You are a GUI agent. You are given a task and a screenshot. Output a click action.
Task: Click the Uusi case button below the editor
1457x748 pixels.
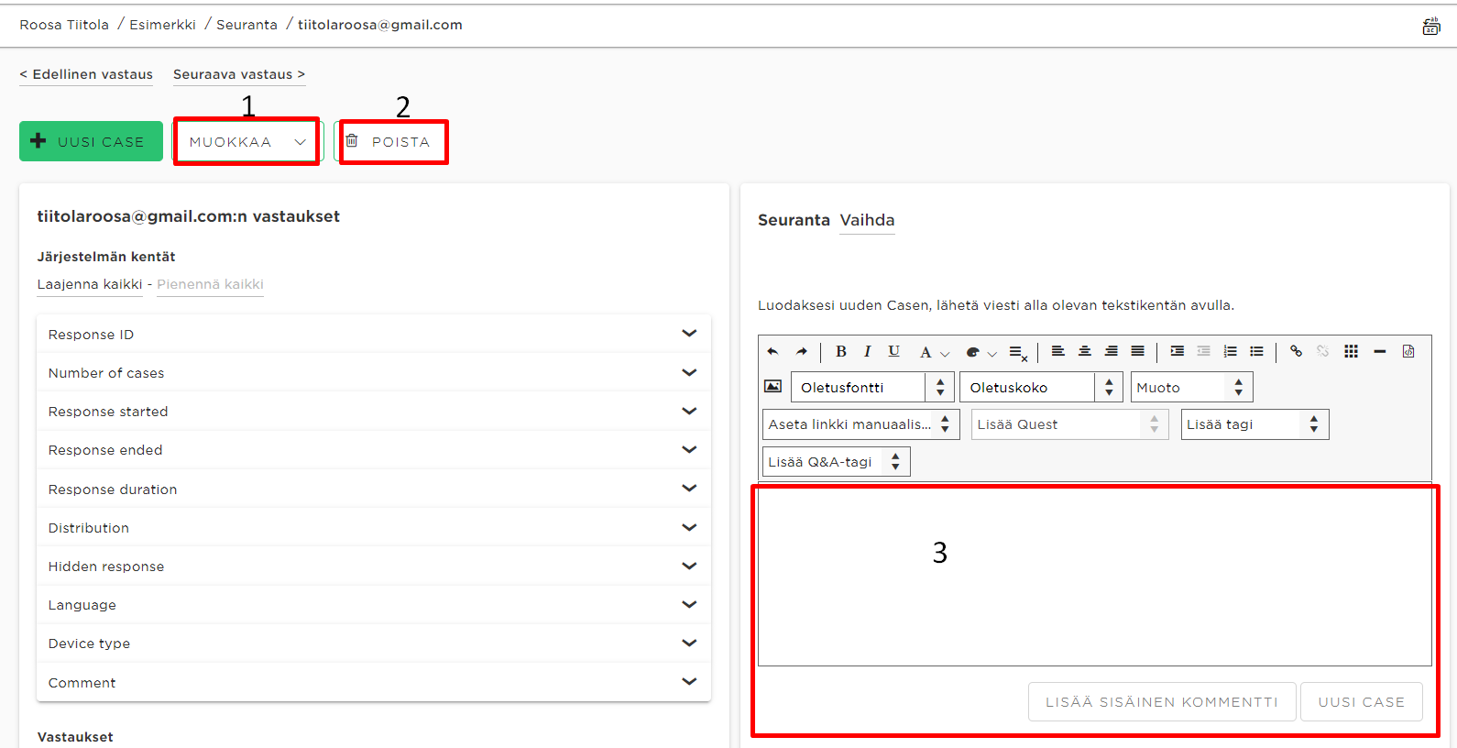[x=1362, y=702]
